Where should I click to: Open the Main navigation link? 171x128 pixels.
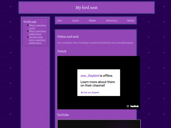pyautogui.click(x=60, y=20)
